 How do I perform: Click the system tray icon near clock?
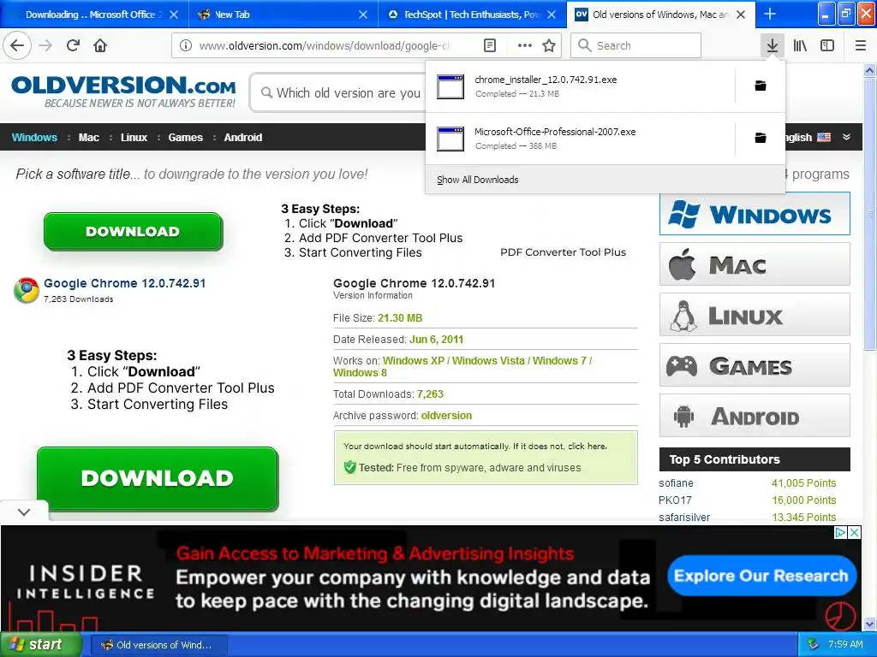[x=814, y=644]
